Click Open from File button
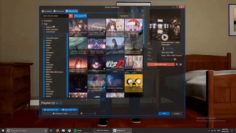This screenshot has height=133, width=236. coord(51,110)
